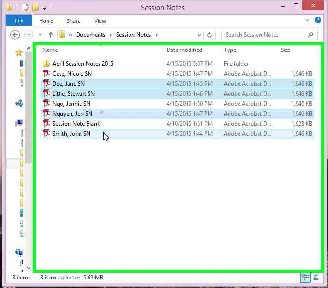Sort by the Size column header

point(286,50)
